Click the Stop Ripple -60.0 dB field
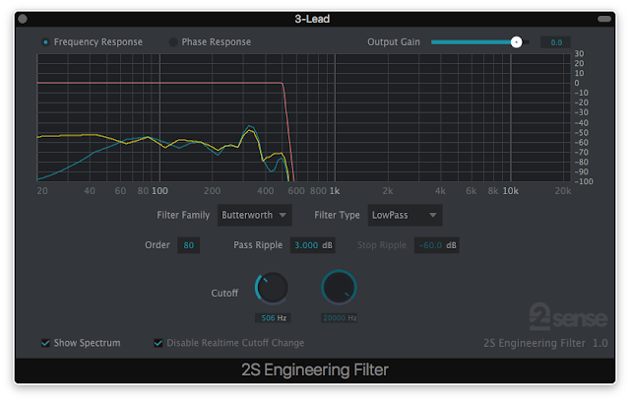 coord(437,245)
